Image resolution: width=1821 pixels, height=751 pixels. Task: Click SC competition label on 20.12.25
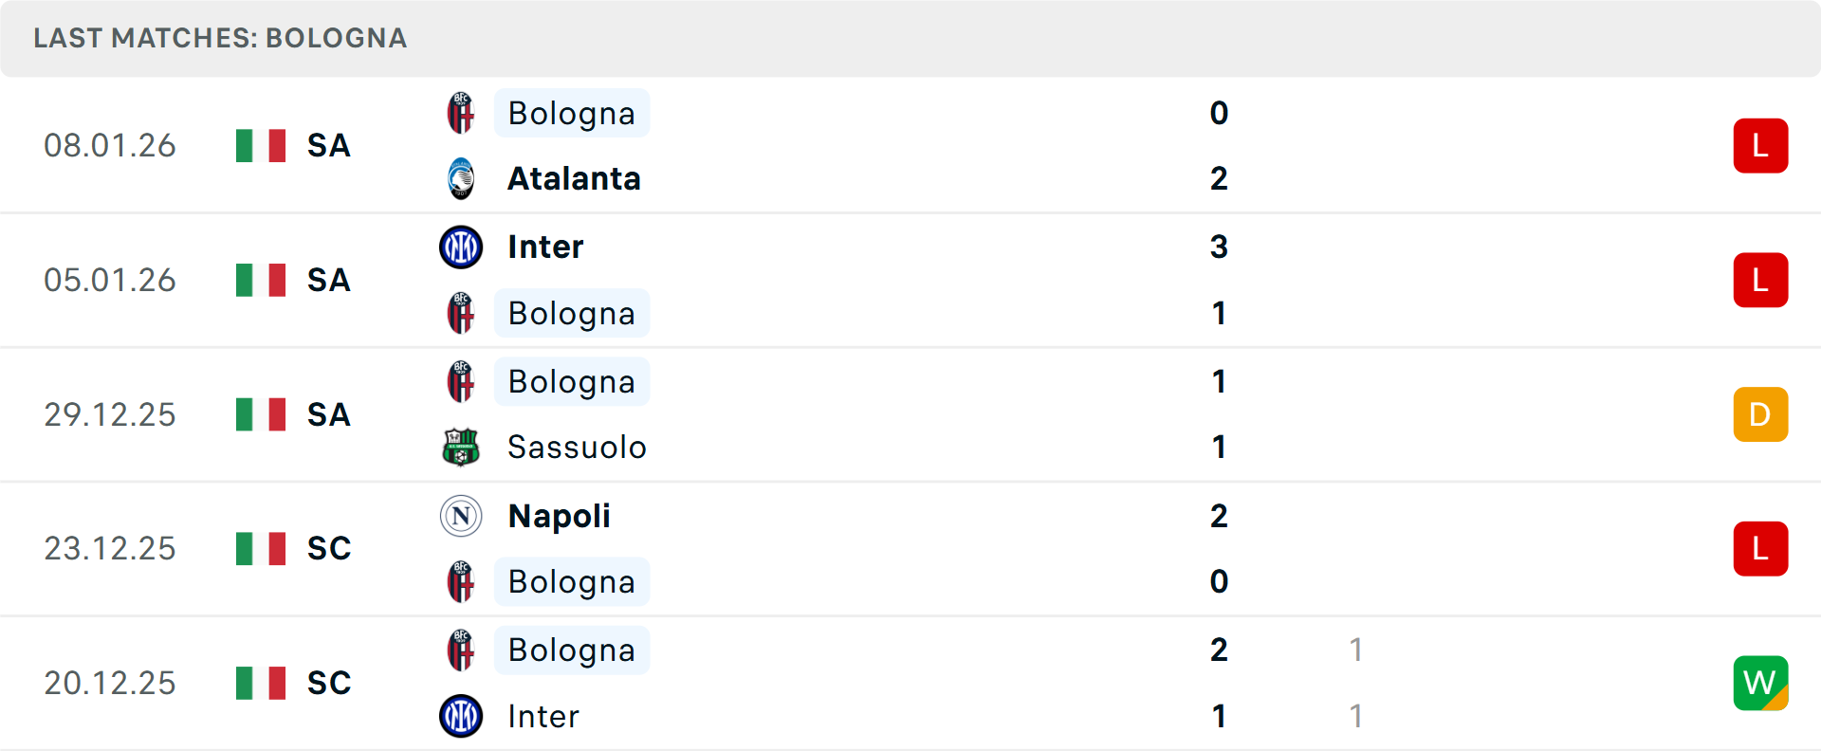tap(328, 683)
